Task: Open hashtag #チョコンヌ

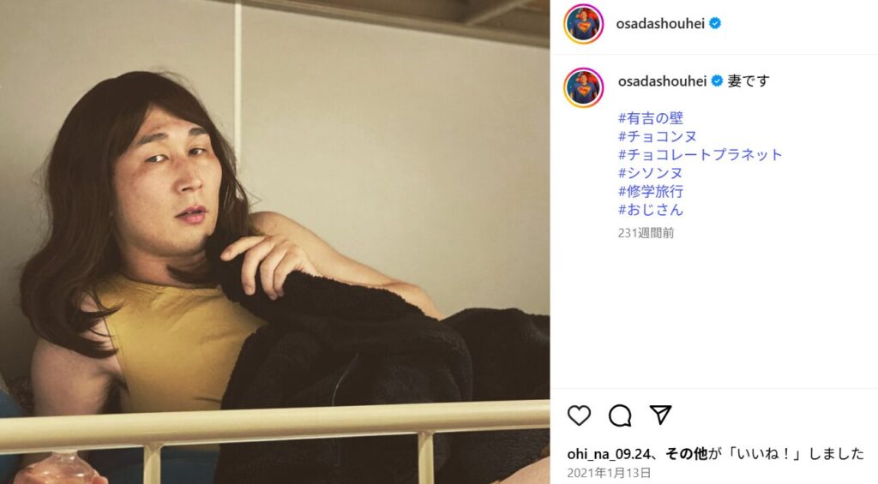Action: (658, 136)
